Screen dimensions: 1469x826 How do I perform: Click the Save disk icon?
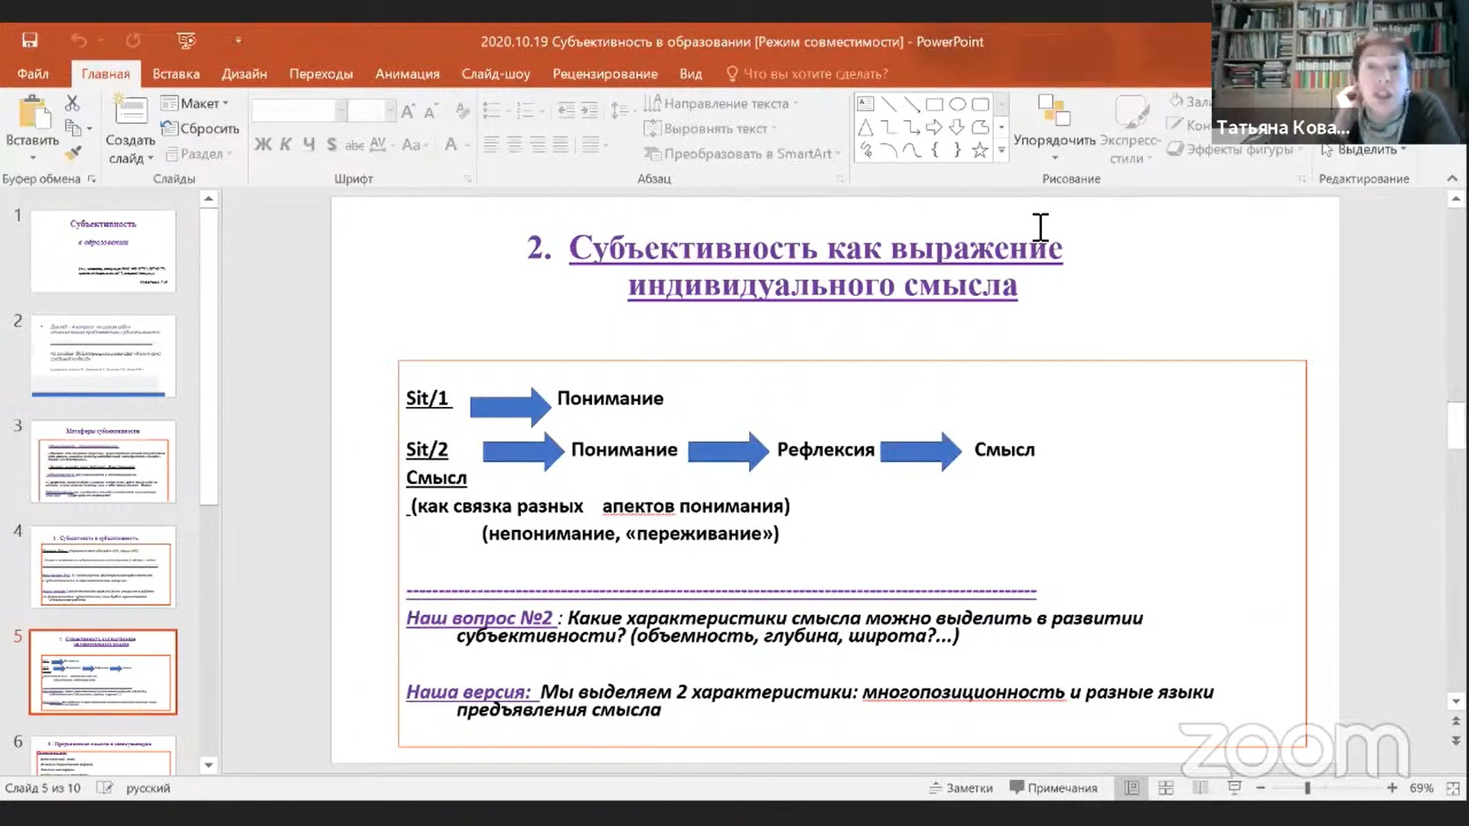click(x=30, y=41)
